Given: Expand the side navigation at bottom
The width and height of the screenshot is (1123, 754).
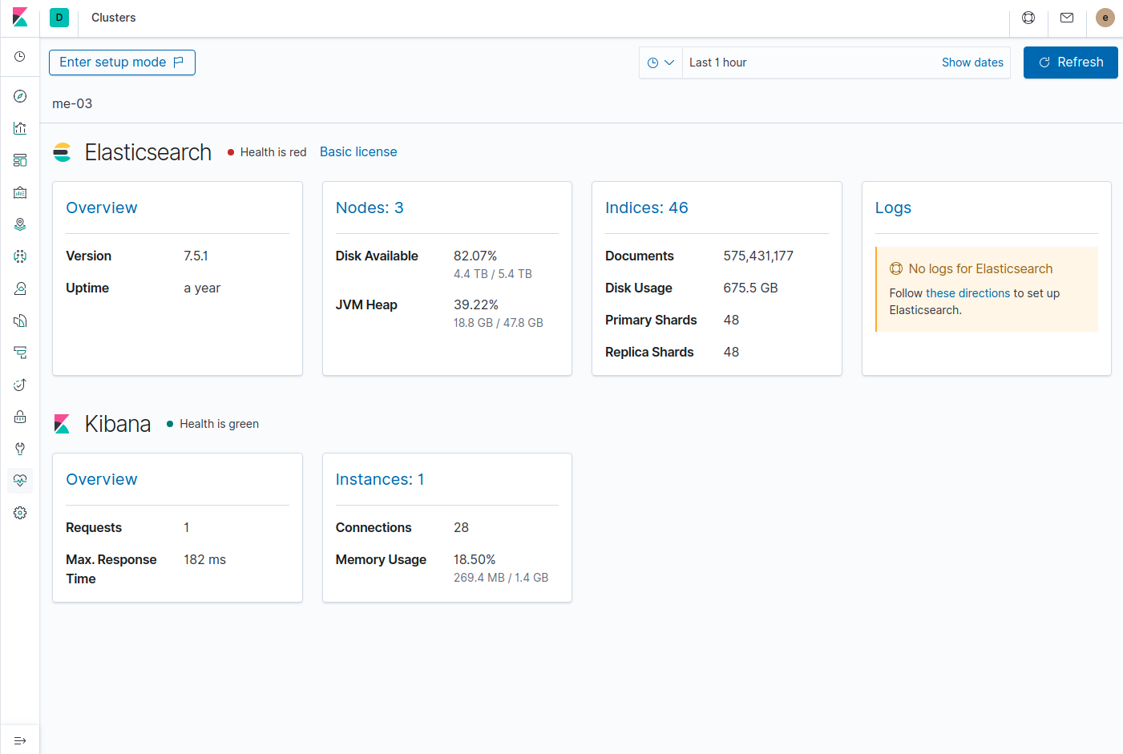Looking at the screenshot, I should (x=20, y=740).
